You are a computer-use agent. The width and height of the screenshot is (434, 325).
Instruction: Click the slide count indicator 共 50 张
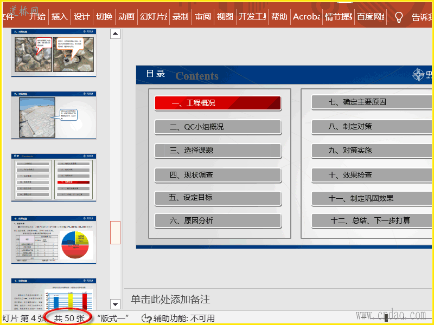coord(69,318)
